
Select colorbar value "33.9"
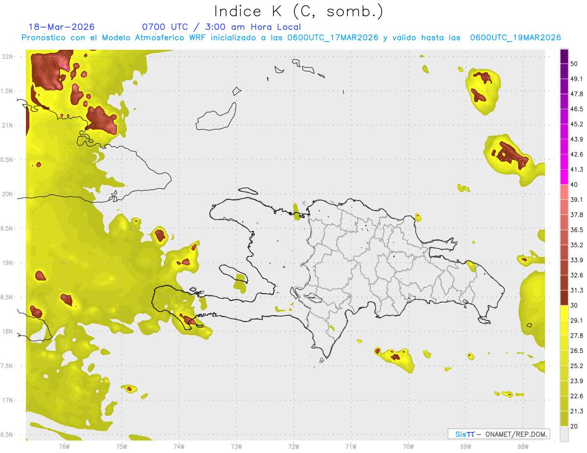coord(577,260)
